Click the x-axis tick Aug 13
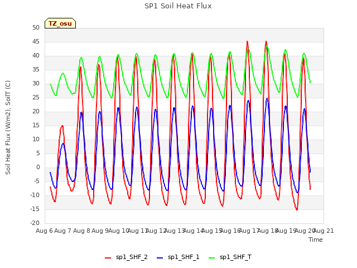 [x=175, y=231]
